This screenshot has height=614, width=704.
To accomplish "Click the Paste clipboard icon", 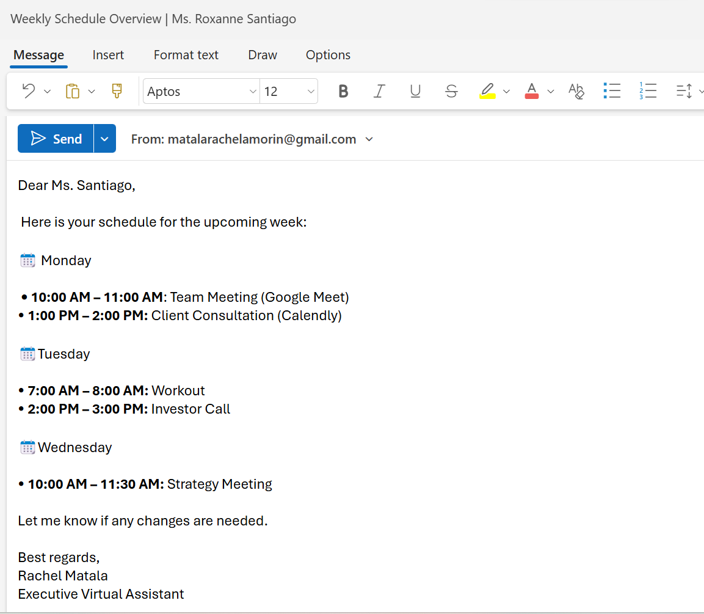I will (73, 91).
